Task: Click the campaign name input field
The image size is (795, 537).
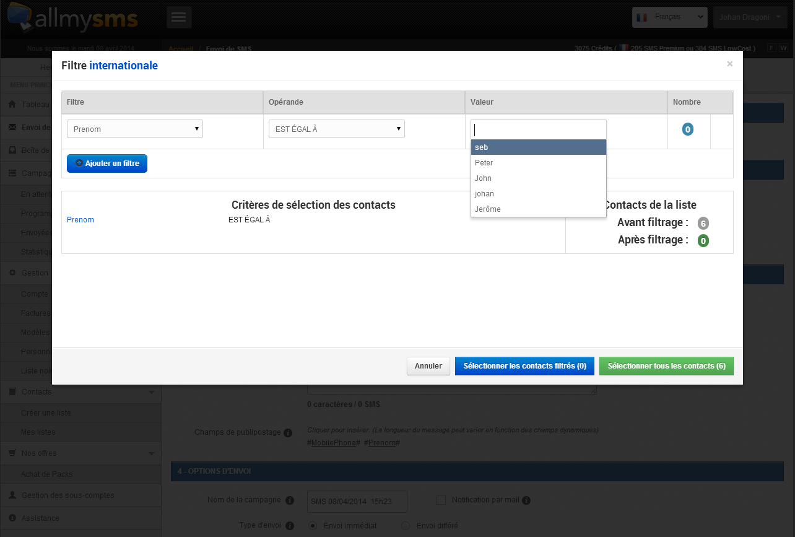Action: pos(357,502)
